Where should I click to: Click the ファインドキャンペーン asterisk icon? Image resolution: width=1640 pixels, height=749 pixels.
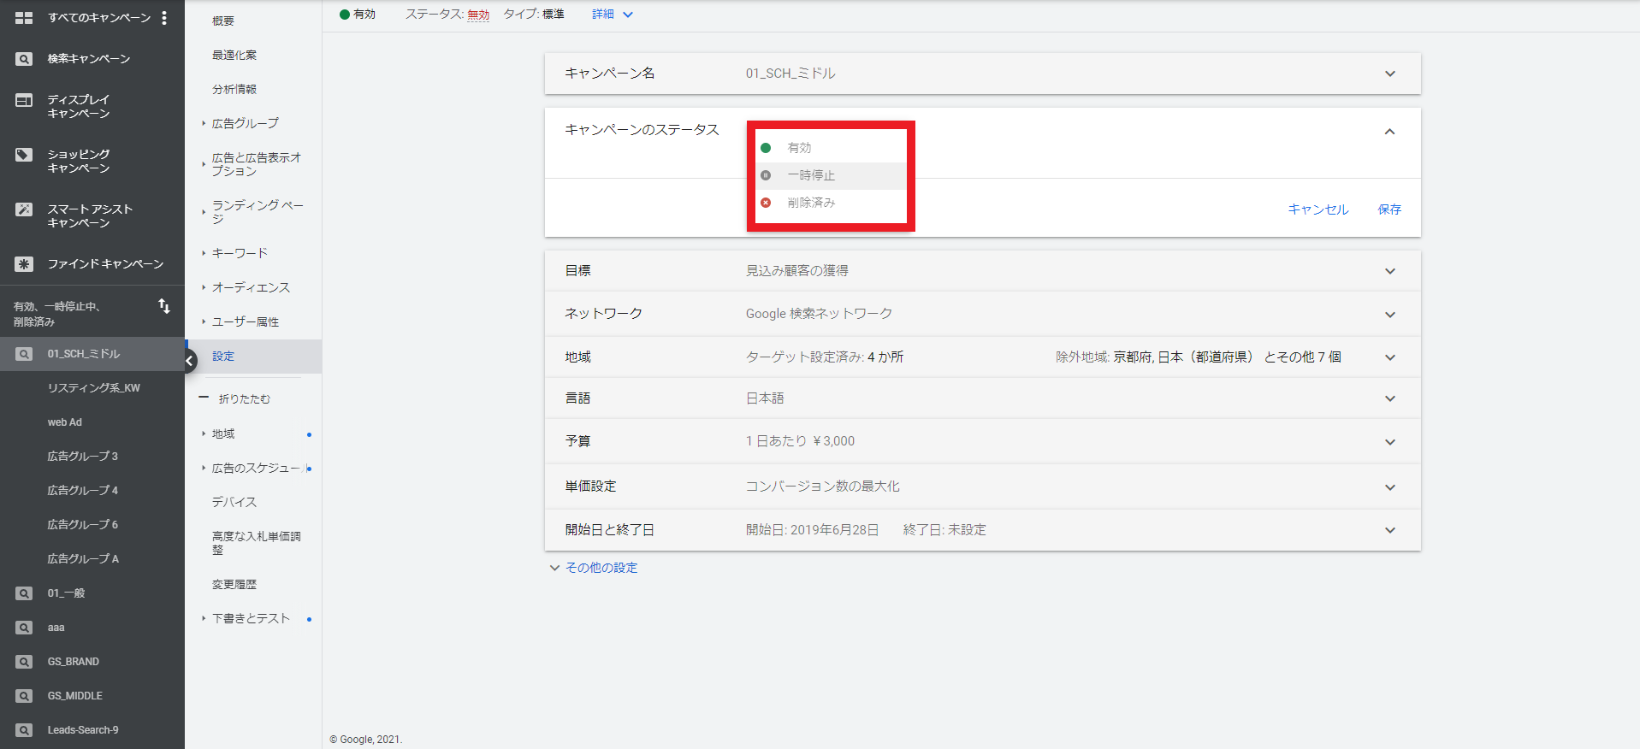[24, 264]
